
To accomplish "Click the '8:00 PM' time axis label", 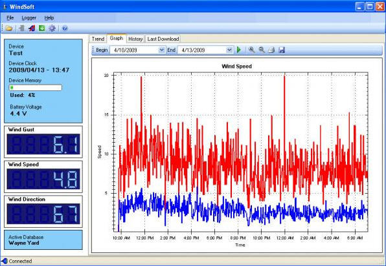I will tap(238, 238).
